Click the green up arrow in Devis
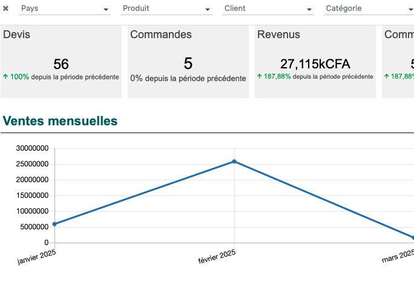 (x=5, y=77)
